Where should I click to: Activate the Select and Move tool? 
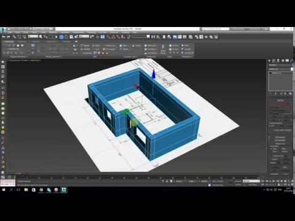(61, 37)
